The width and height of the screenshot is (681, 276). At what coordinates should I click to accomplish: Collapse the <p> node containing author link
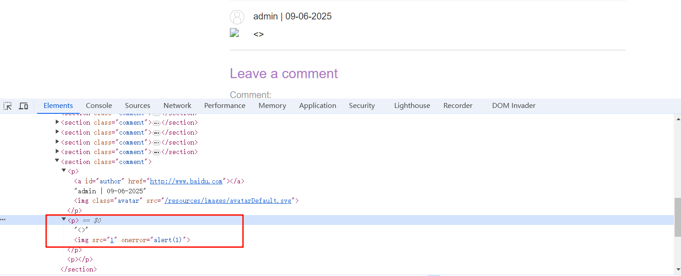click(x=64, y=171)
